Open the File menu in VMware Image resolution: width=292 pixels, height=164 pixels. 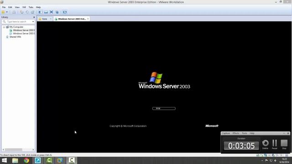coord(4,7)
